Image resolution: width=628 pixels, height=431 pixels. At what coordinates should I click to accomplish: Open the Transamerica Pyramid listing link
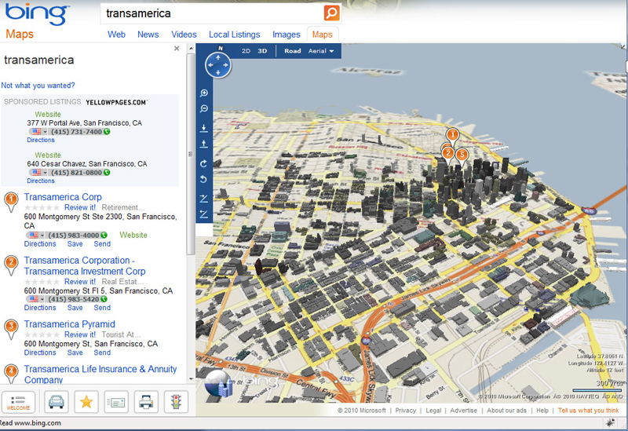69,324
